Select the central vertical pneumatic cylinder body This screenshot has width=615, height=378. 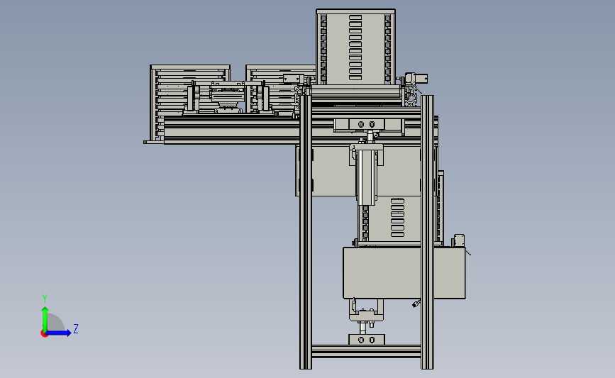pos(367,177)
